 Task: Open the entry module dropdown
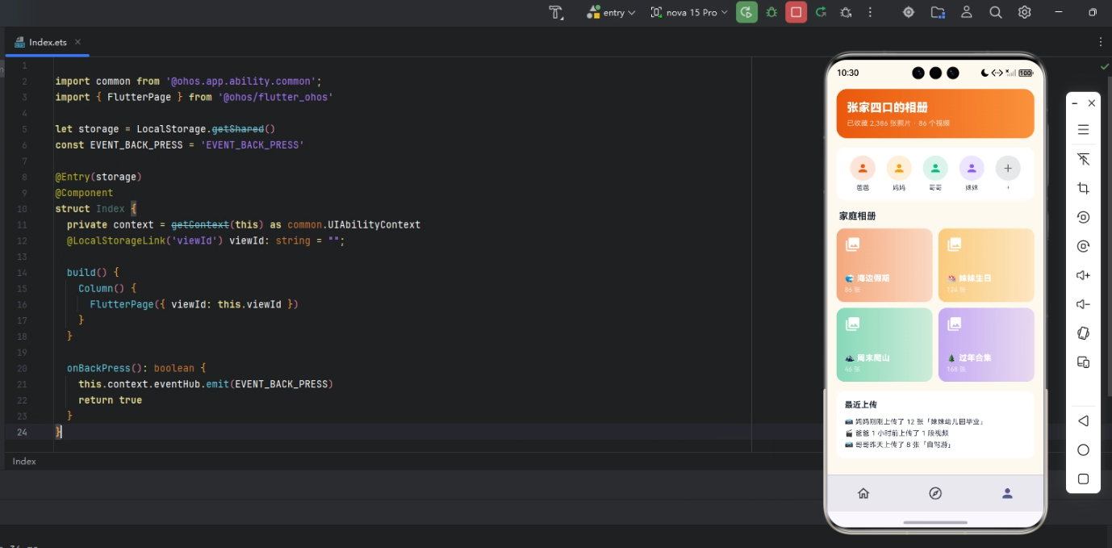coord(611,12)
